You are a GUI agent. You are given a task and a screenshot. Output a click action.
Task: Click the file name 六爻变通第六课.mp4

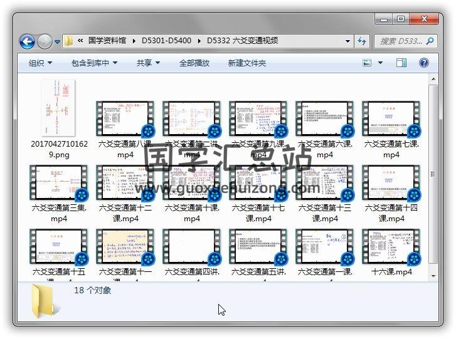point(324,149)
